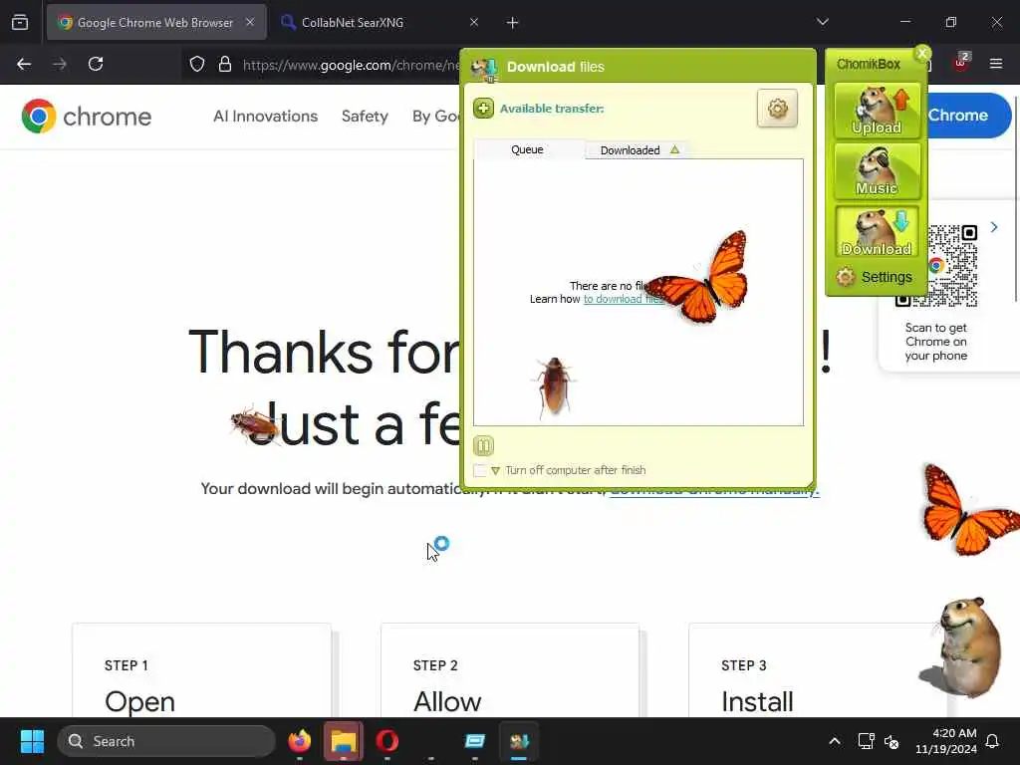
Task: Open the clock showing 4:20 AM
Action: coord(946,741)
